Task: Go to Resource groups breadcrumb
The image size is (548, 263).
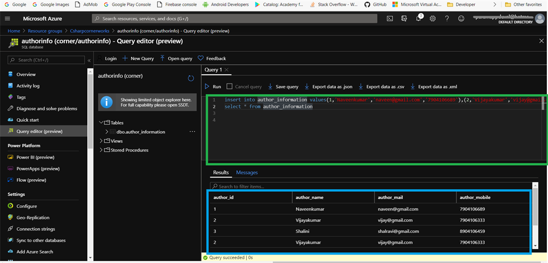Action: [45, 31]
